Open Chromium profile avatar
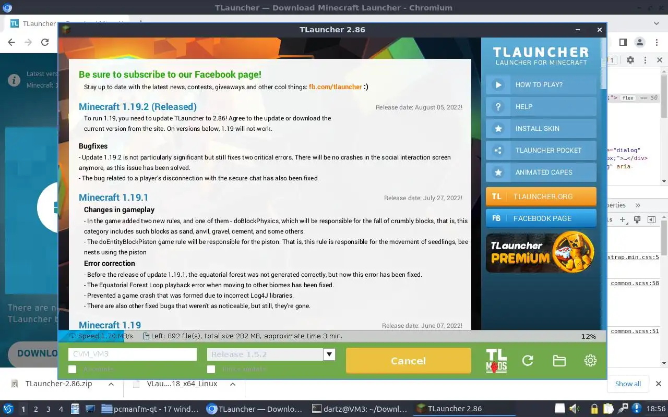 pos(639,42)
